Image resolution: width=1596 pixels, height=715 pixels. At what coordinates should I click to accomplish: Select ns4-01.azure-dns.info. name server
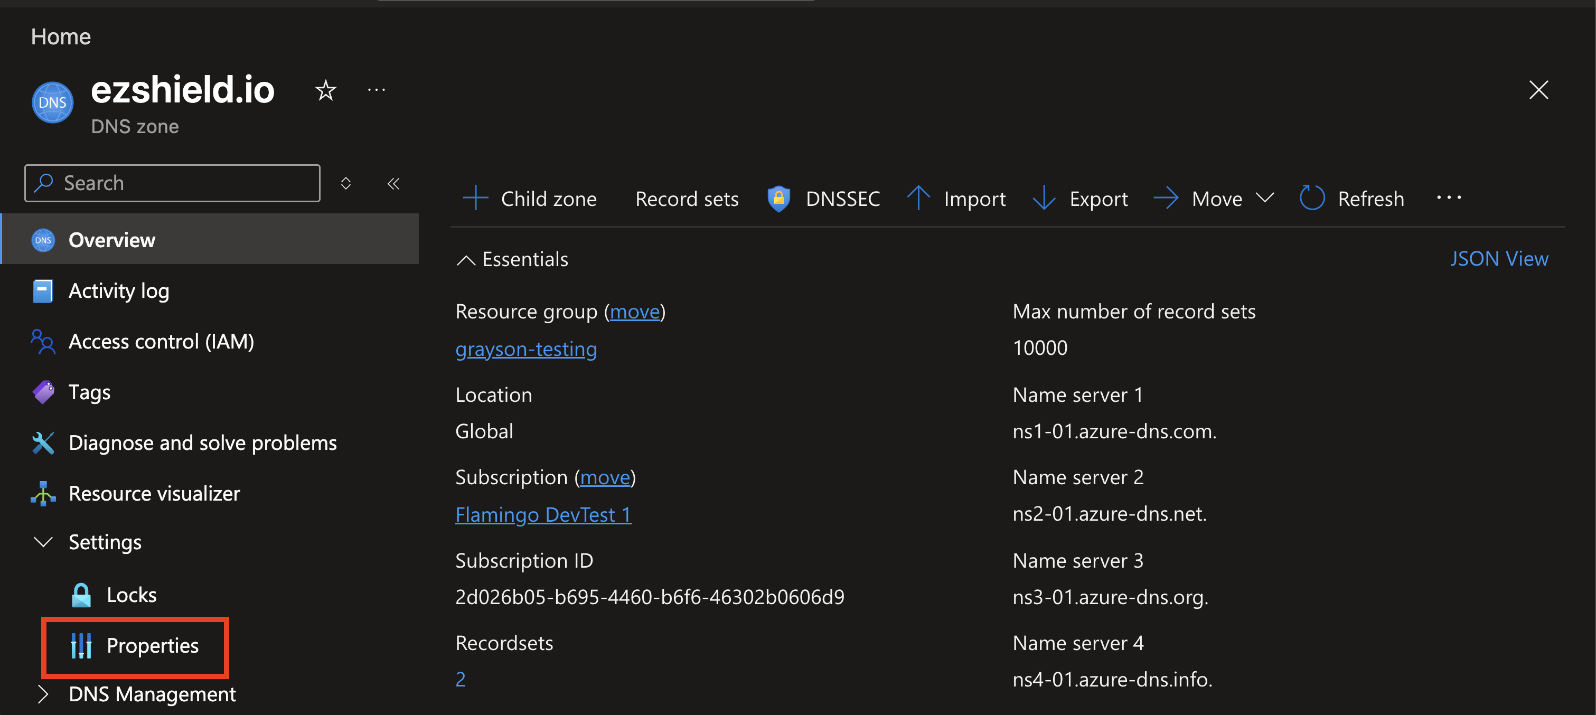[1112, 680]
